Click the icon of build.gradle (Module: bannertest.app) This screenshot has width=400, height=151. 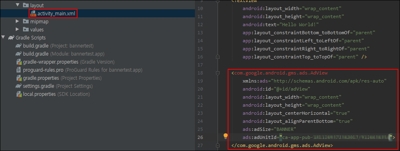(x=19, y=54)
